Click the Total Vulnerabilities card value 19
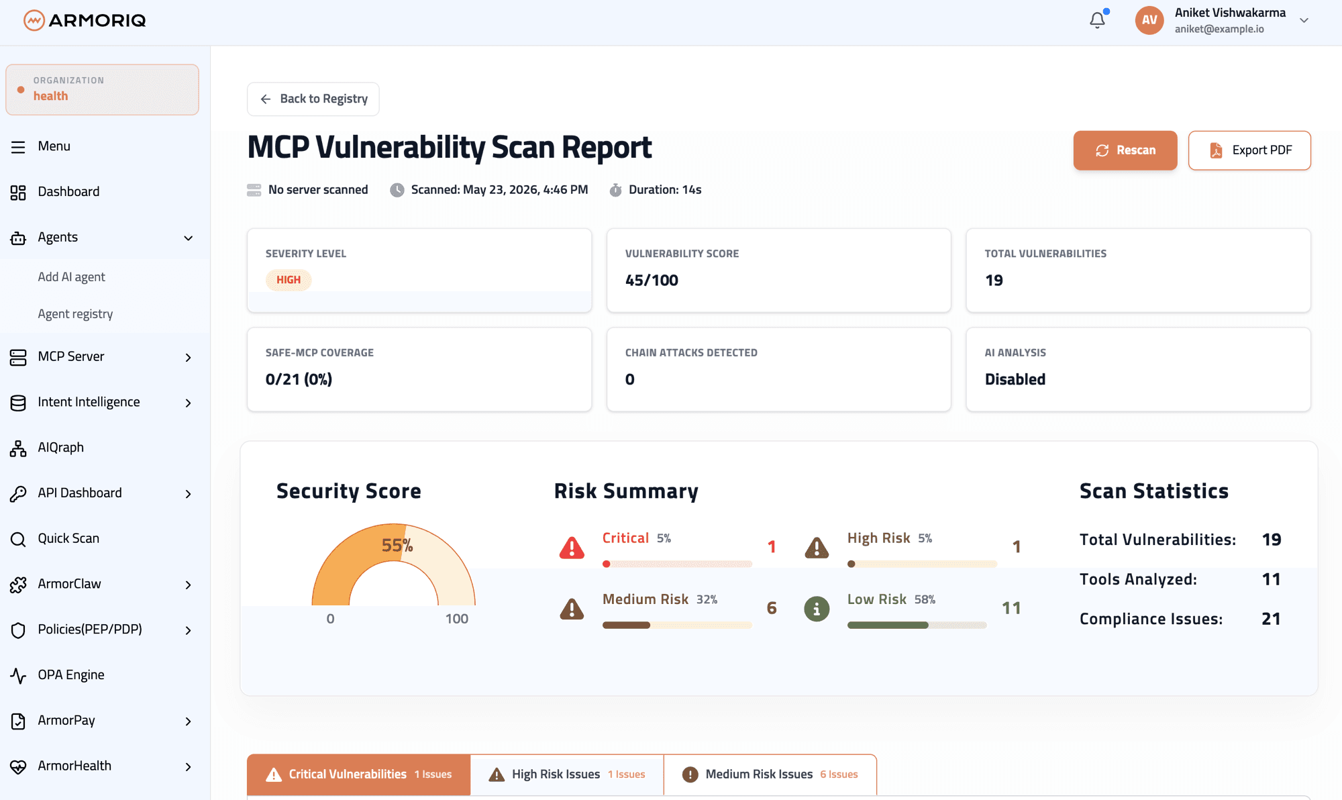 [994, 281]
